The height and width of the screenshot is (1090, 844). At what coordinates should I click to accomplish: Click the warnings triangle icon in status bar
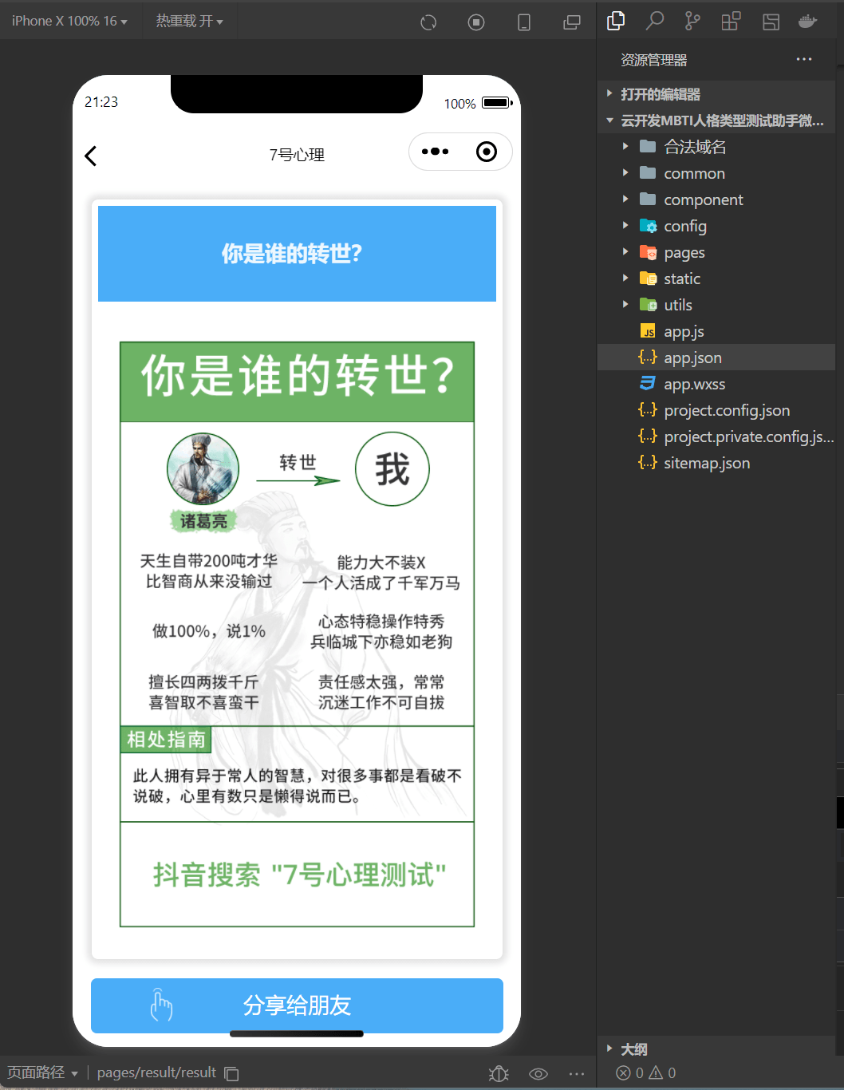(656, 1072)
